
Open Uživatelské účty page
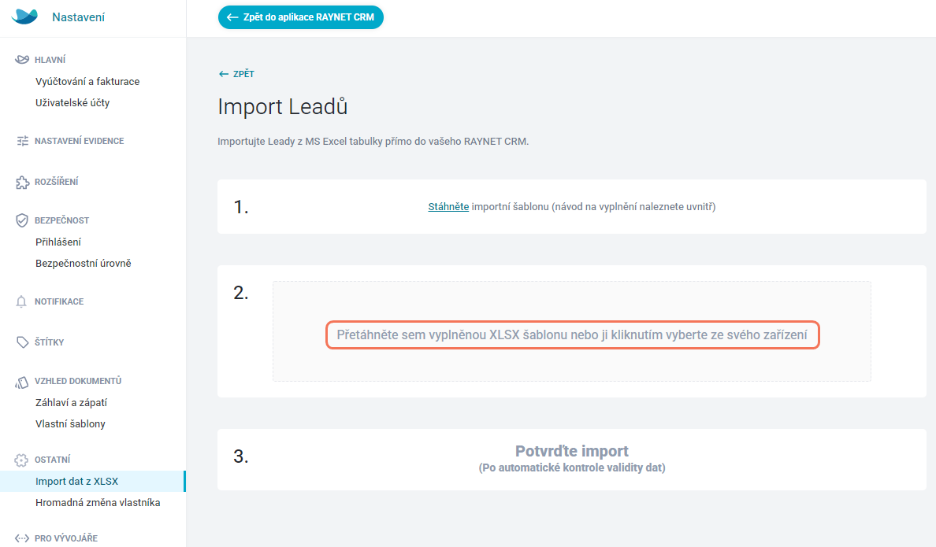click(x=72, y=102)
